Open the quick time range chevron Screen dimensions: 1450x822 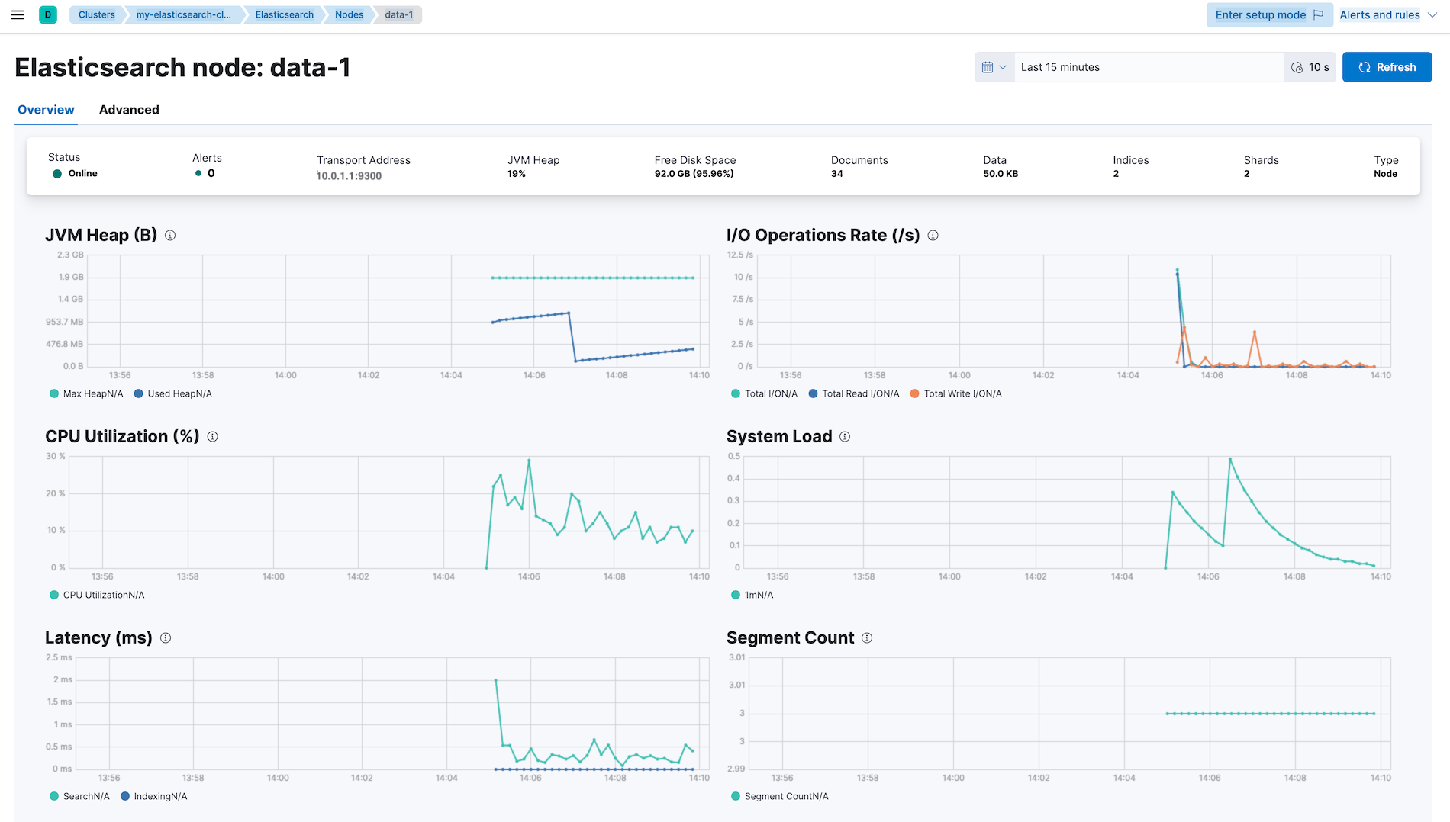pyautogui.click(x=1004, y=66)
